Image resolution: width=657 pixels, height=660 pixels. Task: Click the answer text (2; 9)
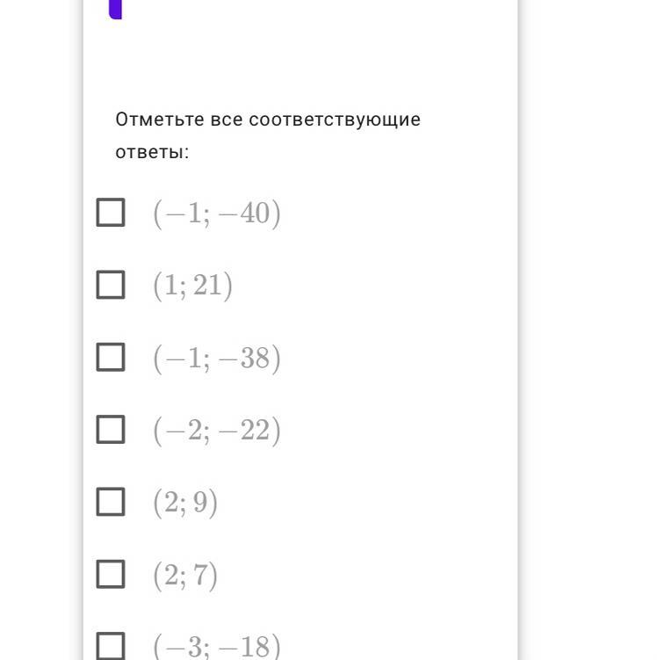point(185,503)
